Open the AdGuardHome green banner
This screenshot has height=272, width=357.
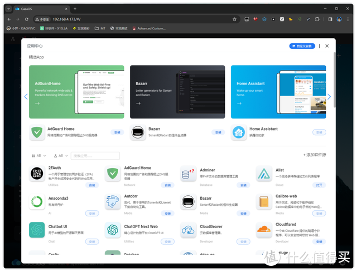tap(76, 92)
